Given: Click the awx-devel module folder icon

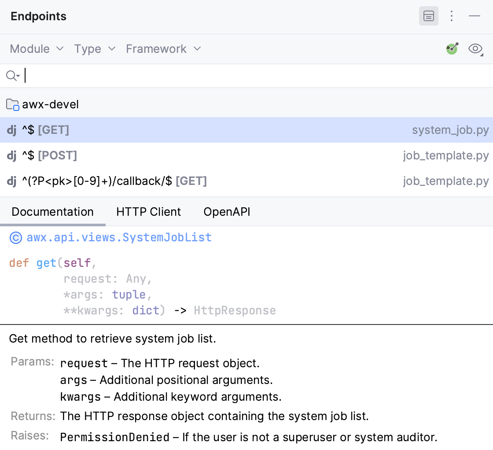Looking at the screenshot, I should [13, 104].
